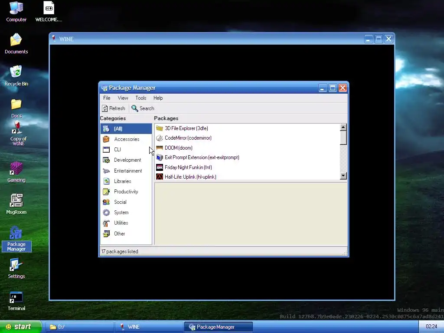Click the package list scroll-up arrow

[343, 127]
